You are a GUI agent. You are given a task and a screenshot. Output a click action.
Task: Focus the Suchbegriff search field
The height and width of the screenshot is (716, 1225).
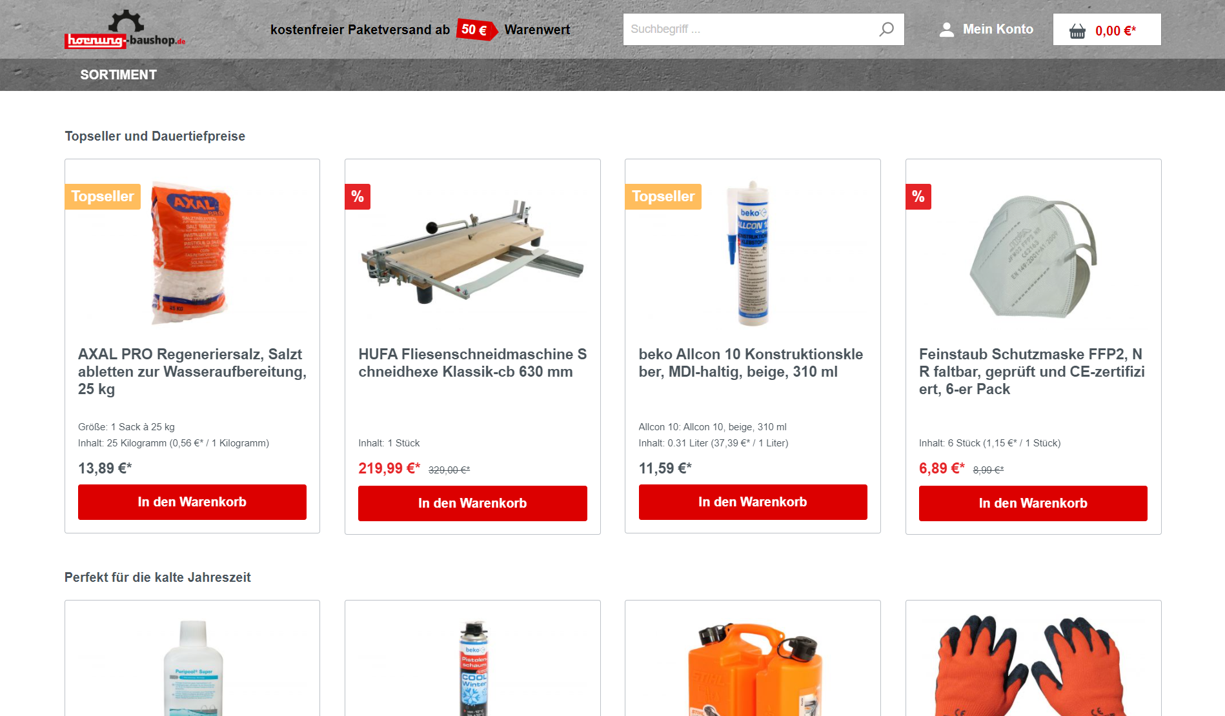749,29
